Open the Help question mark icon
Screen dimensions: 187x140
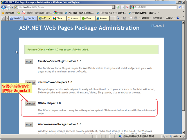178,18
